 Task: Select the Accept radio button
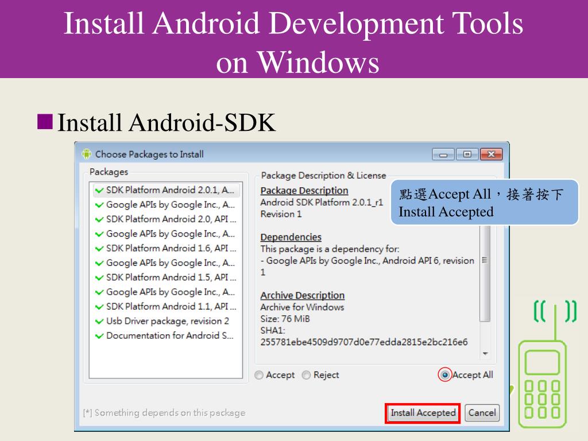click(259, 375)
